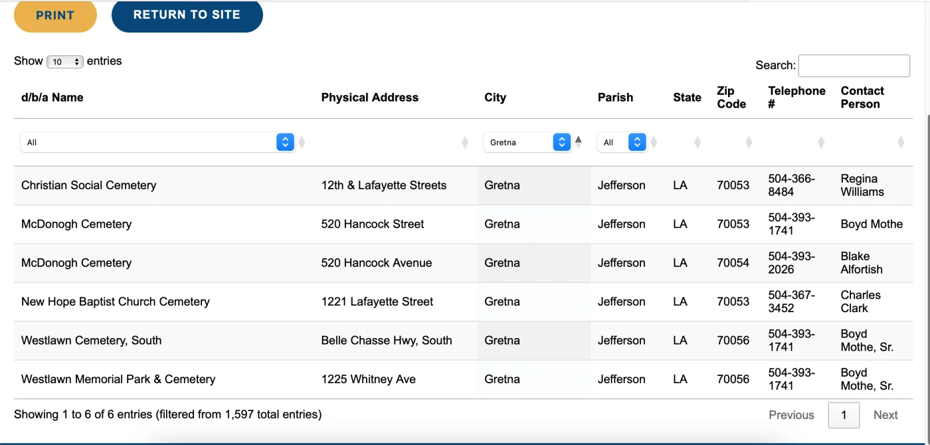Sort by Telephone # sort icon

pos(821,142)
